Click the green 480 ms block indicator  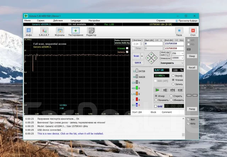point(137,88)
